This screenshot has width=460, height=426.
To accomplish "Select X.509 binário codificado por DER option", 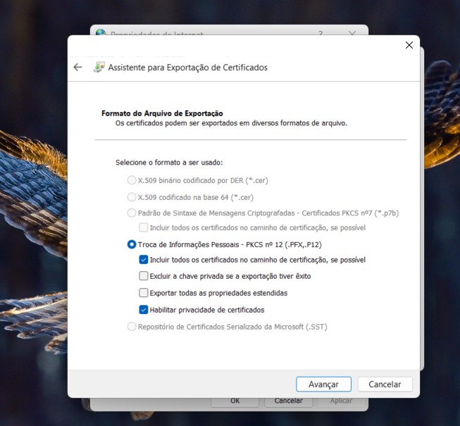I will pos(132,180).
